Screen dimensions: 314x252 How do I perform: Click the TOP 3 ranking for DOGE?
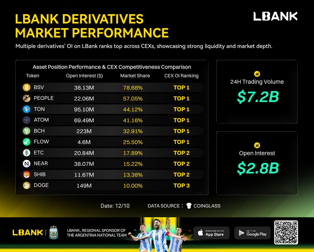click(x=181, y=185)
